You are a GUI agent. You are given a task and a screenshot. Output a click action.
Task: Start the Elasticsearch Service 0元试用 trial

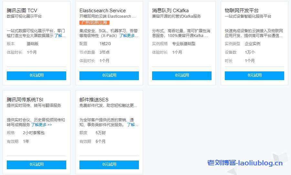pyautogui.click(x=109, y=76)
